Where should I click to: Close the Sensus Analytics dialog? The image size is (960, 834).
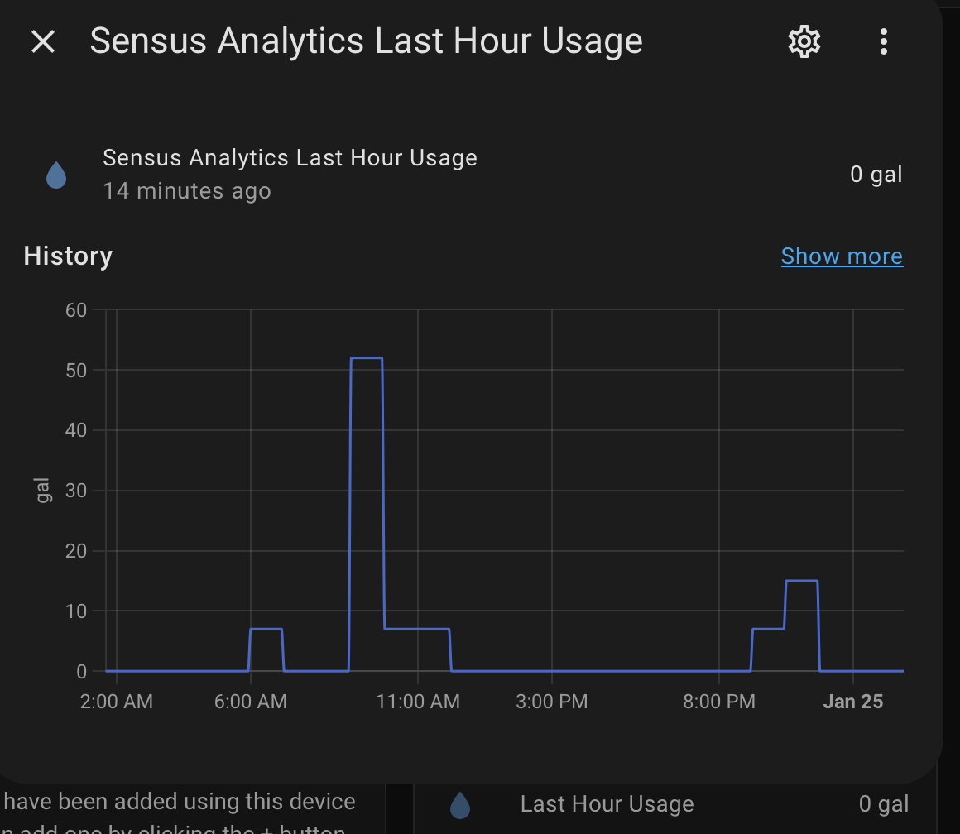(43, 41)
